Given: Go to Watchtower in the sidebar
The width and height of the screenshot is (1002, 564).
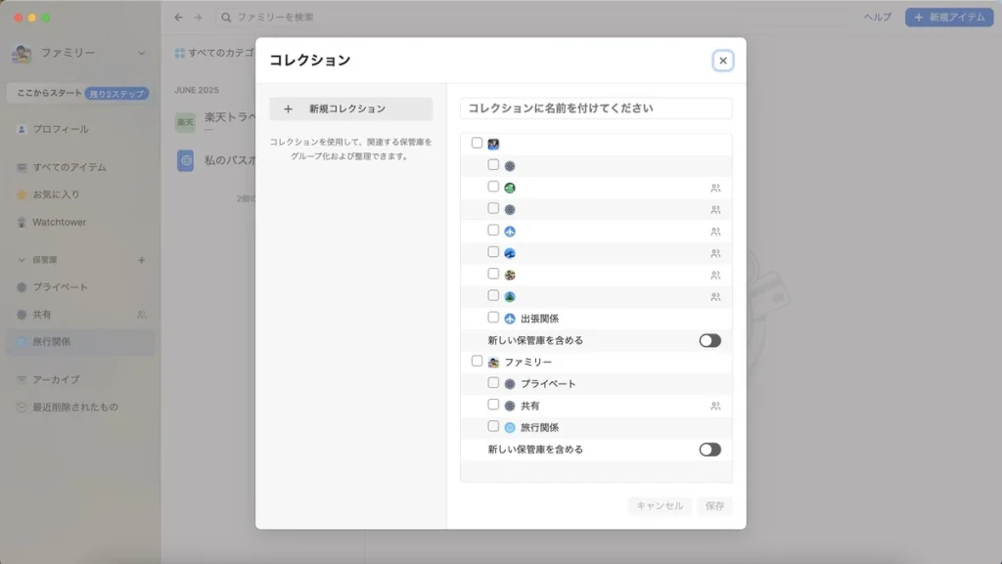Looking at the screenshot, I should [59, 222].
